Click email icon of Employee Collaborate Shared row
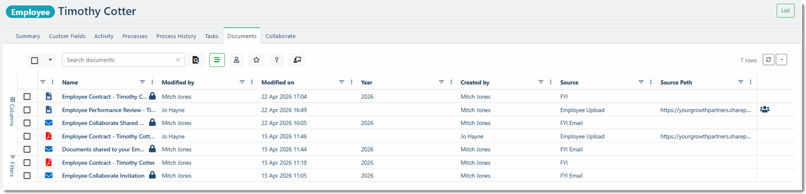Screen dimensions: 806x194 click(x=49, y=123)
